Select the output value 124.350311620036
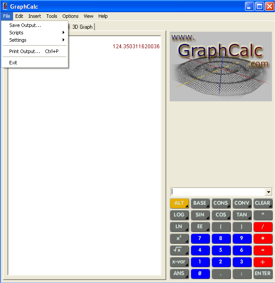275x283 pixels. pyautogui.click(x=136, y=47)
